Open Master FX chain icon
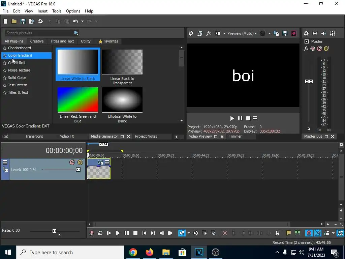 click(306, 49)
